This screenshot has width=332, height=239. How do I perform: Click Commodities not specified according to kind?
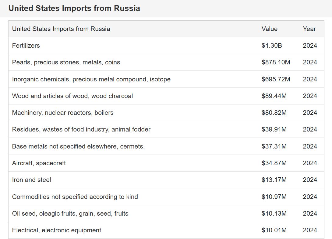click(75, 197)
